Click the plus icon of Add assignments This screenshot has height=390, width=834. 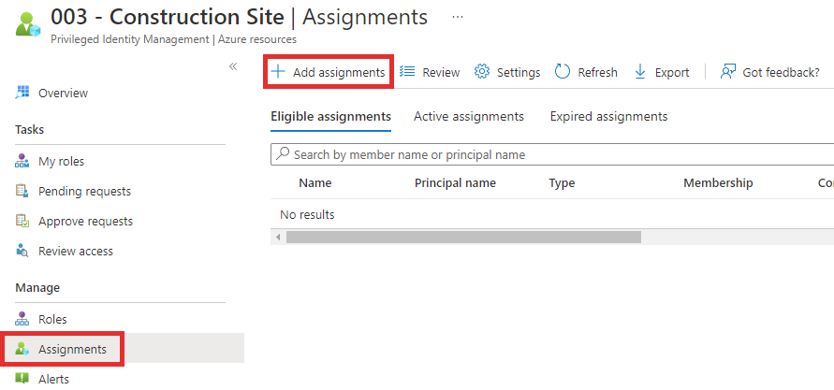[278, 72]
